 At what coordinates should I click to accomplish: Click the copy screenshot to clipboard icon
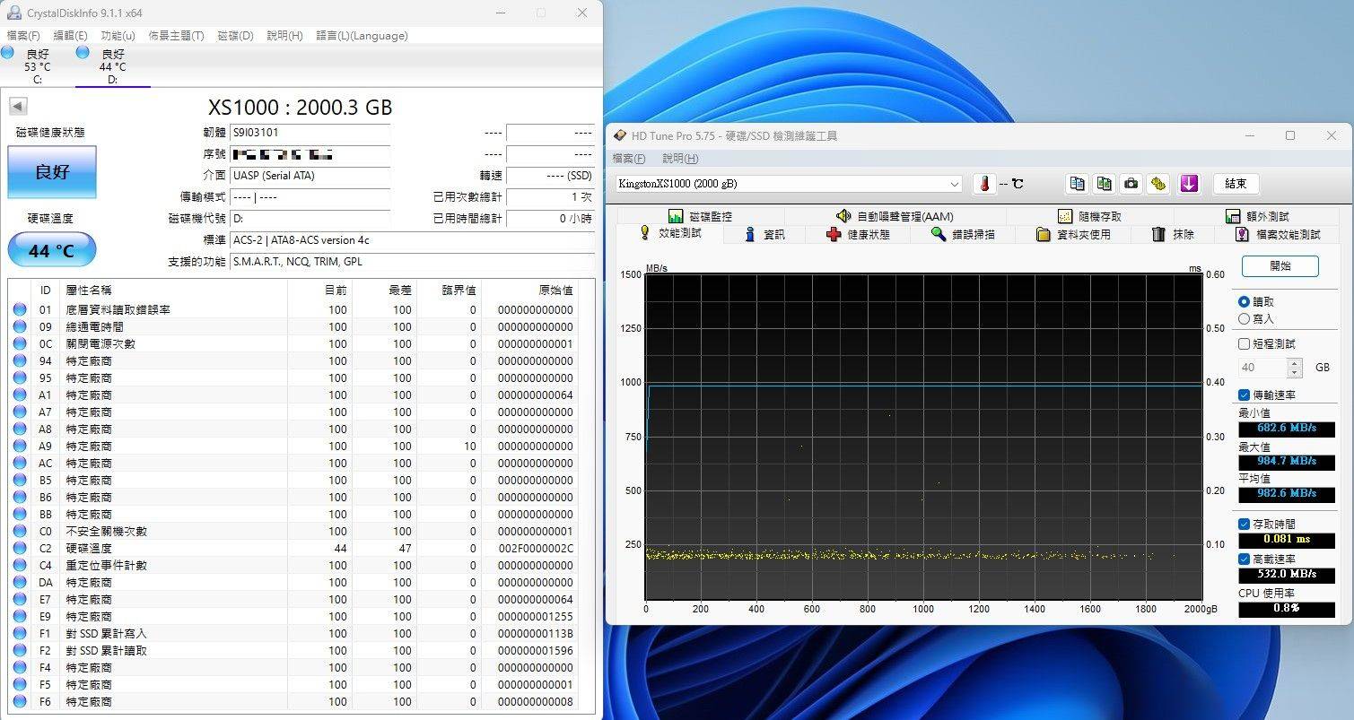[1105, 184]
